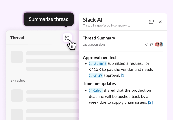Click the Summarise thread sparkle icon
The height and width of the screenshot is (120, 173).
click(x=67, y=38)
